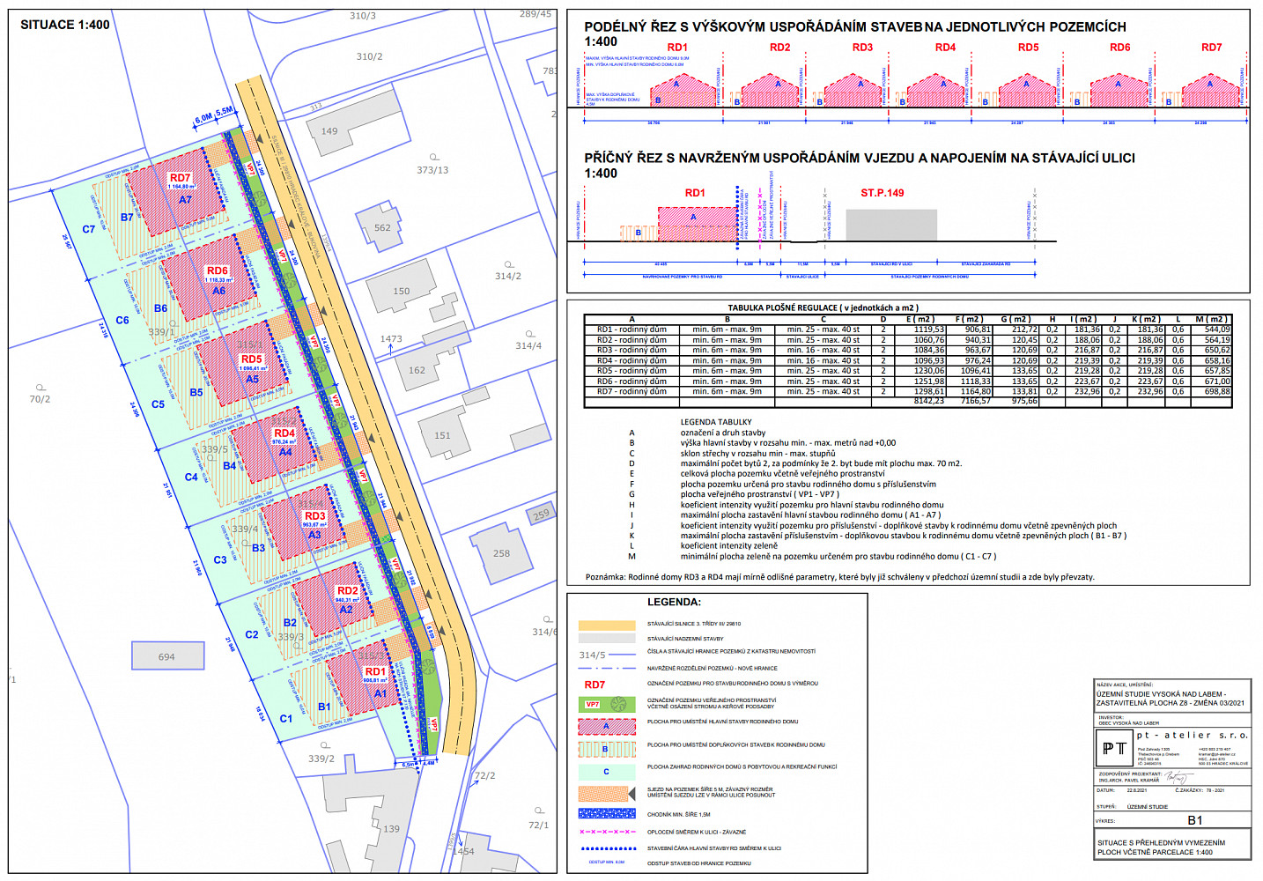Click table cell value '698,88'
Screen dimensions: 1263x881
click(1217, 391)
